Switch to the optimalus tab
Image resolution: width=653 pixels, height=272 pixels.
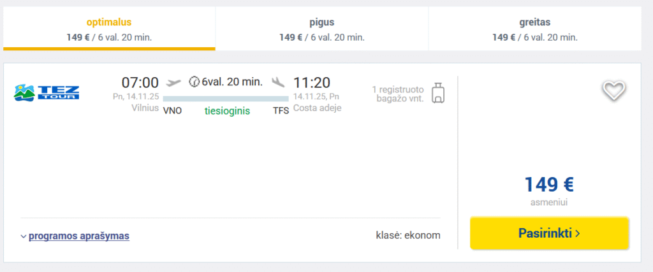pos(109,29)
